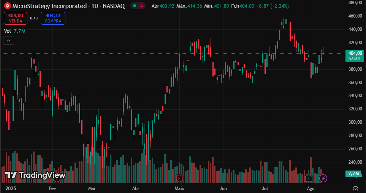Click the 440,00 price scale label

pyautogui.click(x=355, y=29)
